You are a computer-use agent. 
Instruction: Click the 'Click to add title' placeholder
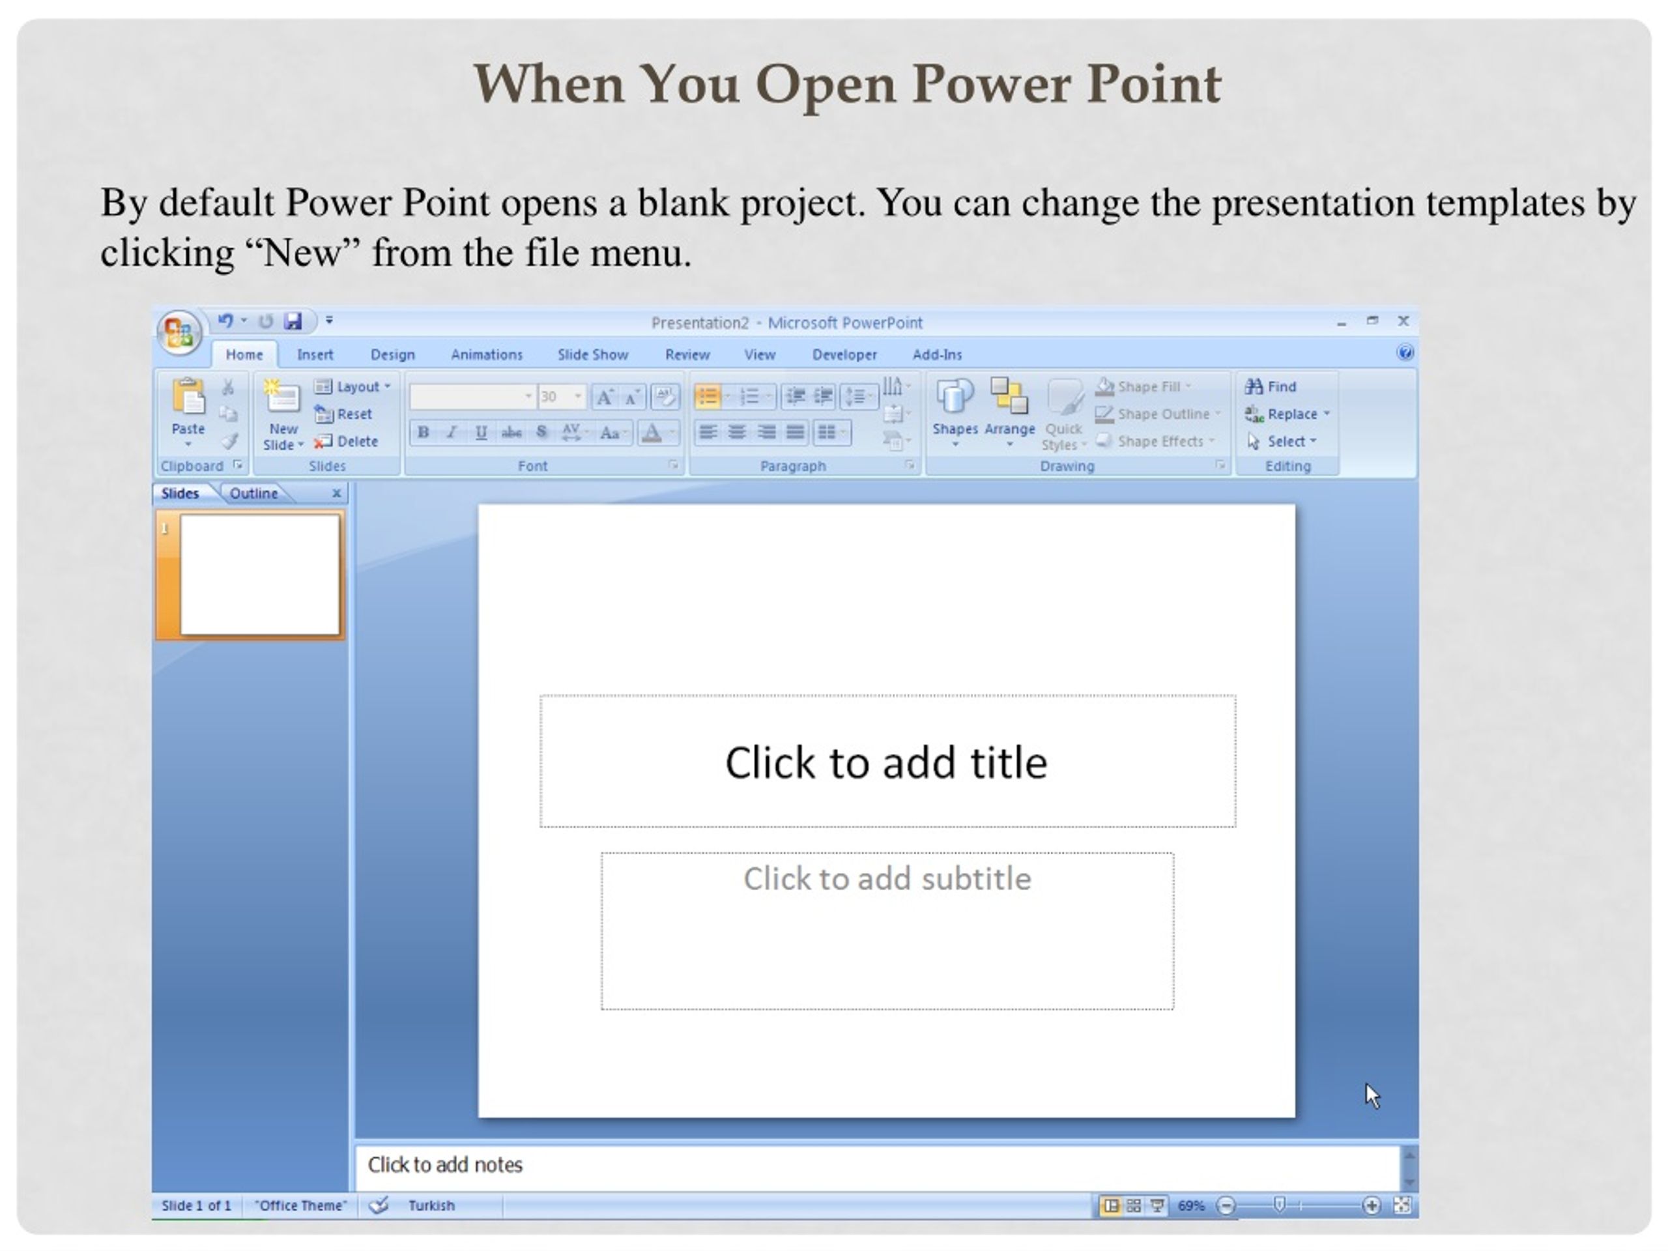tap(887, 762)
